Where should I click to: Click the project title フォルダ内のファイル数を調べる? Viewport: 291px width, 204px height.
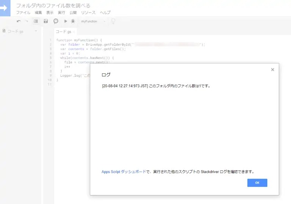(x=53, y=5)
